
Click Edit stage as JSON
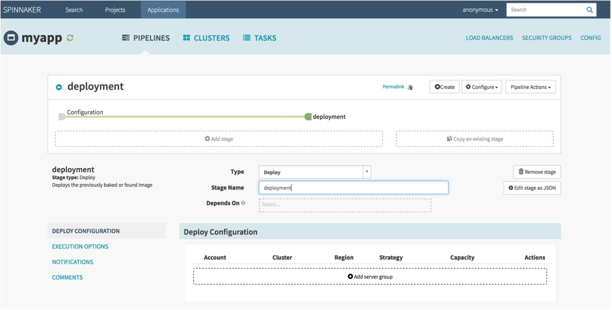532,188
